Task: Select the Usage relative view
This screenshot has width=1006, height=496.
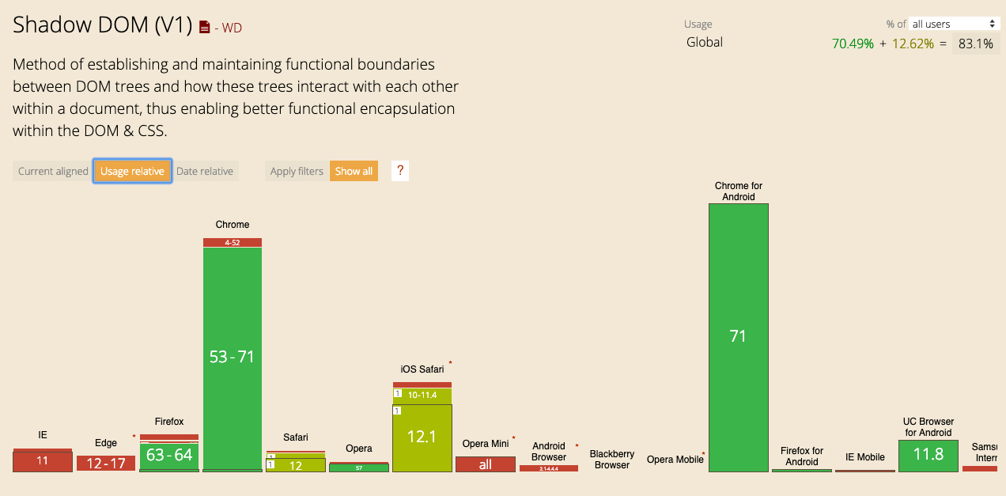Action: (x=132, y=171)
